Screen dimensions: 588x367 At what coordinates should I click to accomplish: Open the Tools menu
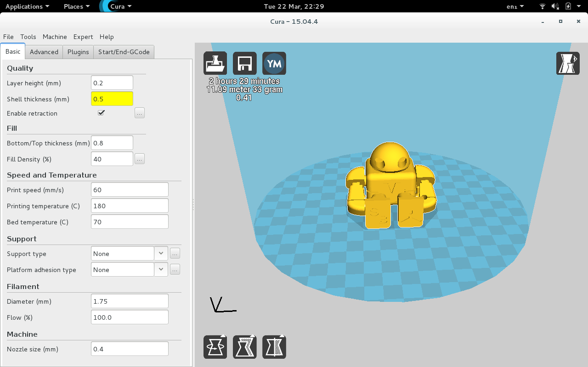tap(28, 37)
